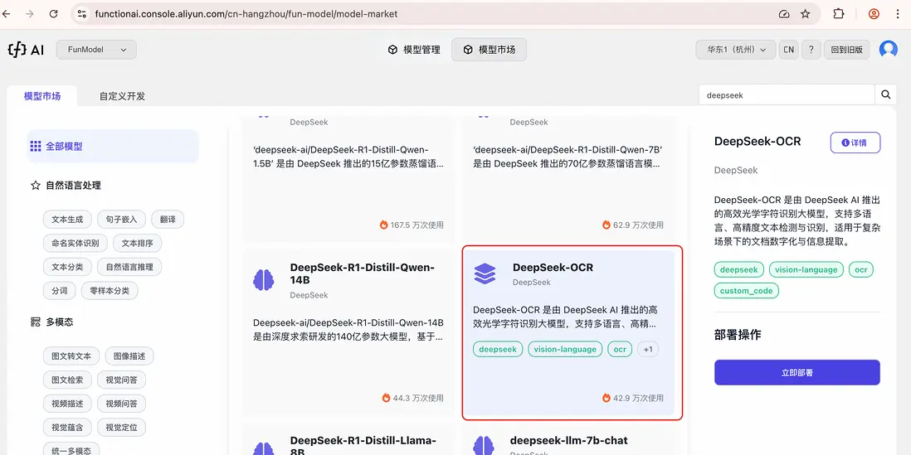This screenshot has height=455, width=911.
Task: Click the 全部模型 grid icon
Action: click(36, 146)
